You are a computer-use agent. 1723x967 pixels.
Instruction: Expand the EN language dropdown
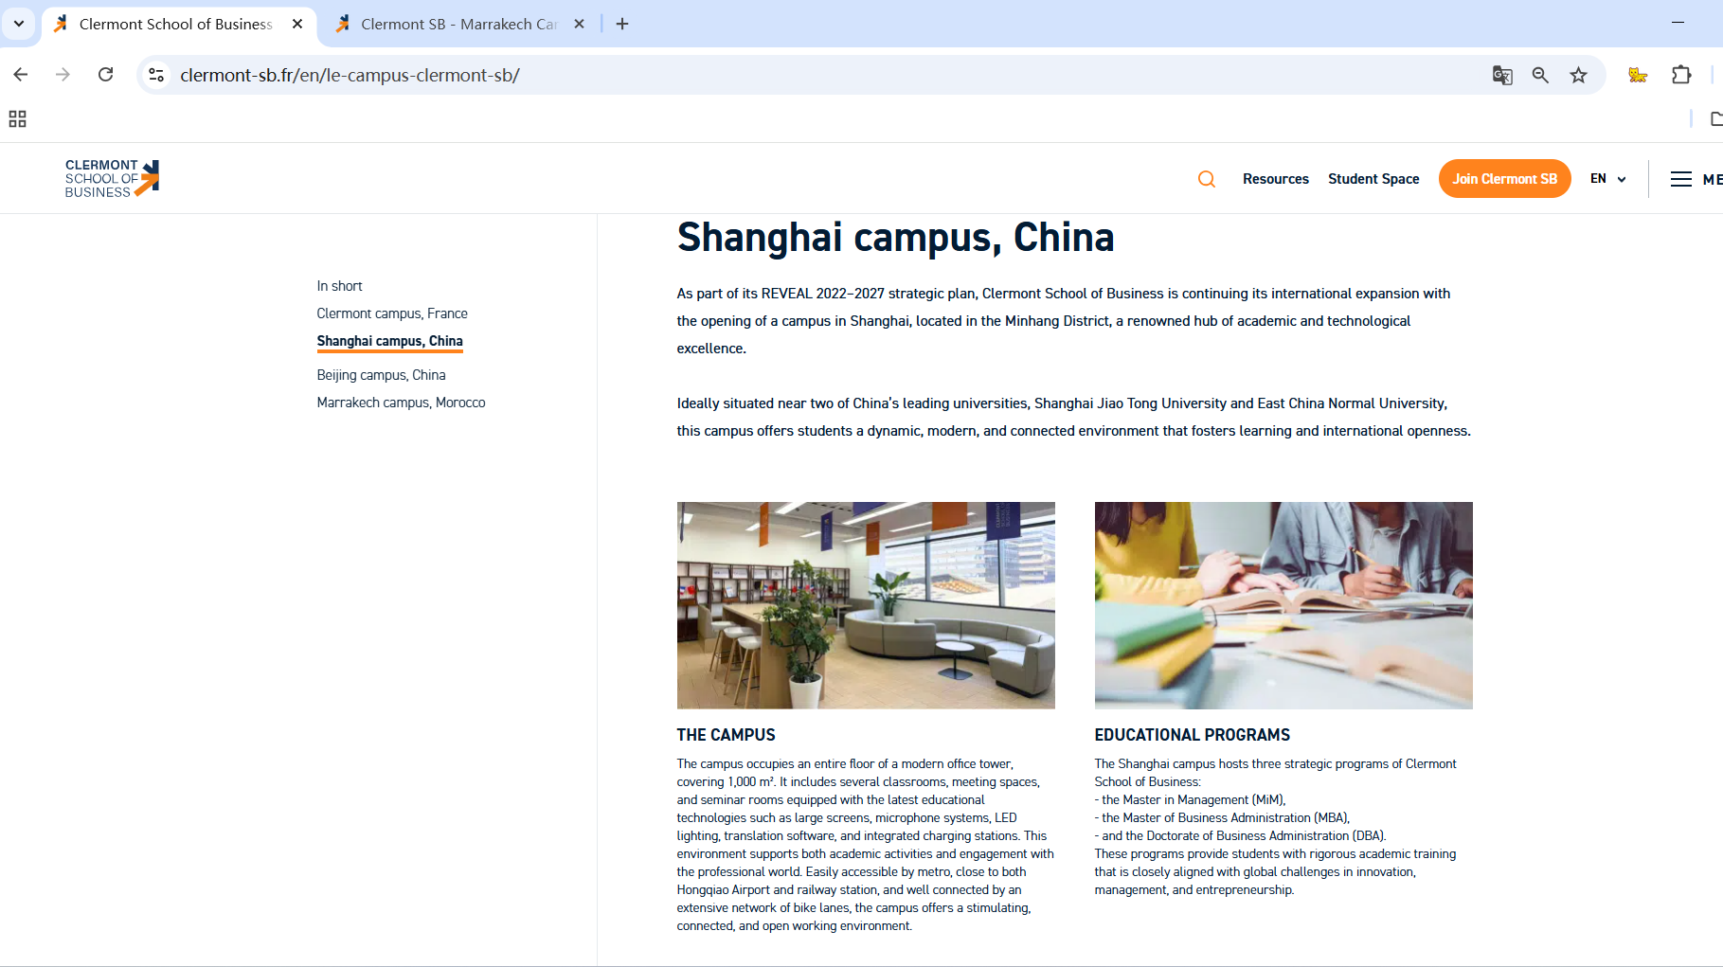pos(1607,179)
